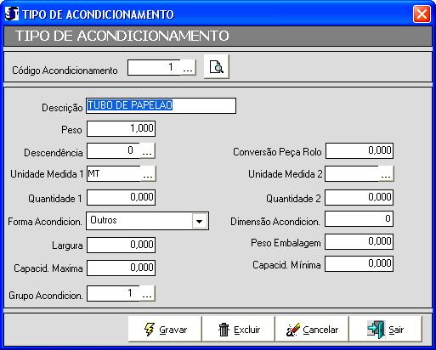
Task: Close the Tipo de Acondicionamento window
Action: pyautogui.click(x=422, y=14)
